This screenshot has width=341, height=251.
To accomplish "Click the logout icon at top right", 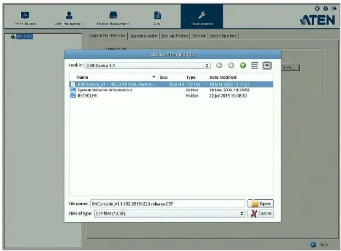I will tap(334, 8).
